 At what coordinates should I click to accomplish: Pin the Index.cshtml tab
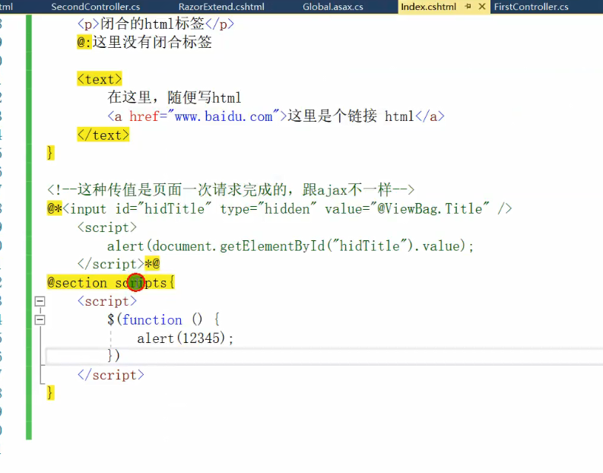pos(468,6)
